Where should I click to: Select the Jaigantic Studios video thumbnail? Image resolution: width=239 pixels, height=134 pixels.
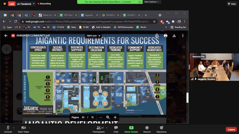(214, 67)
